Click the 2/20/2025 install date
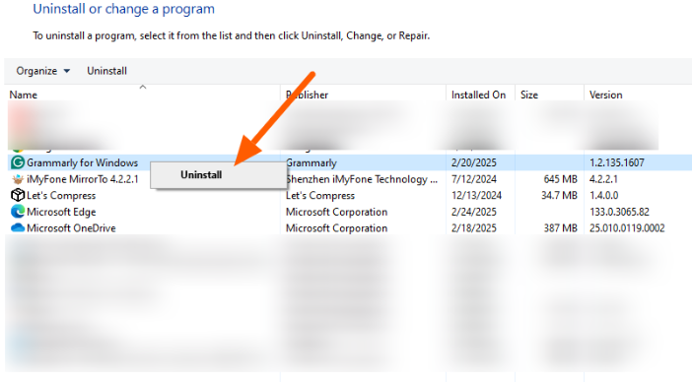Viewport: 692px width, 382px height. click(473, 163)
